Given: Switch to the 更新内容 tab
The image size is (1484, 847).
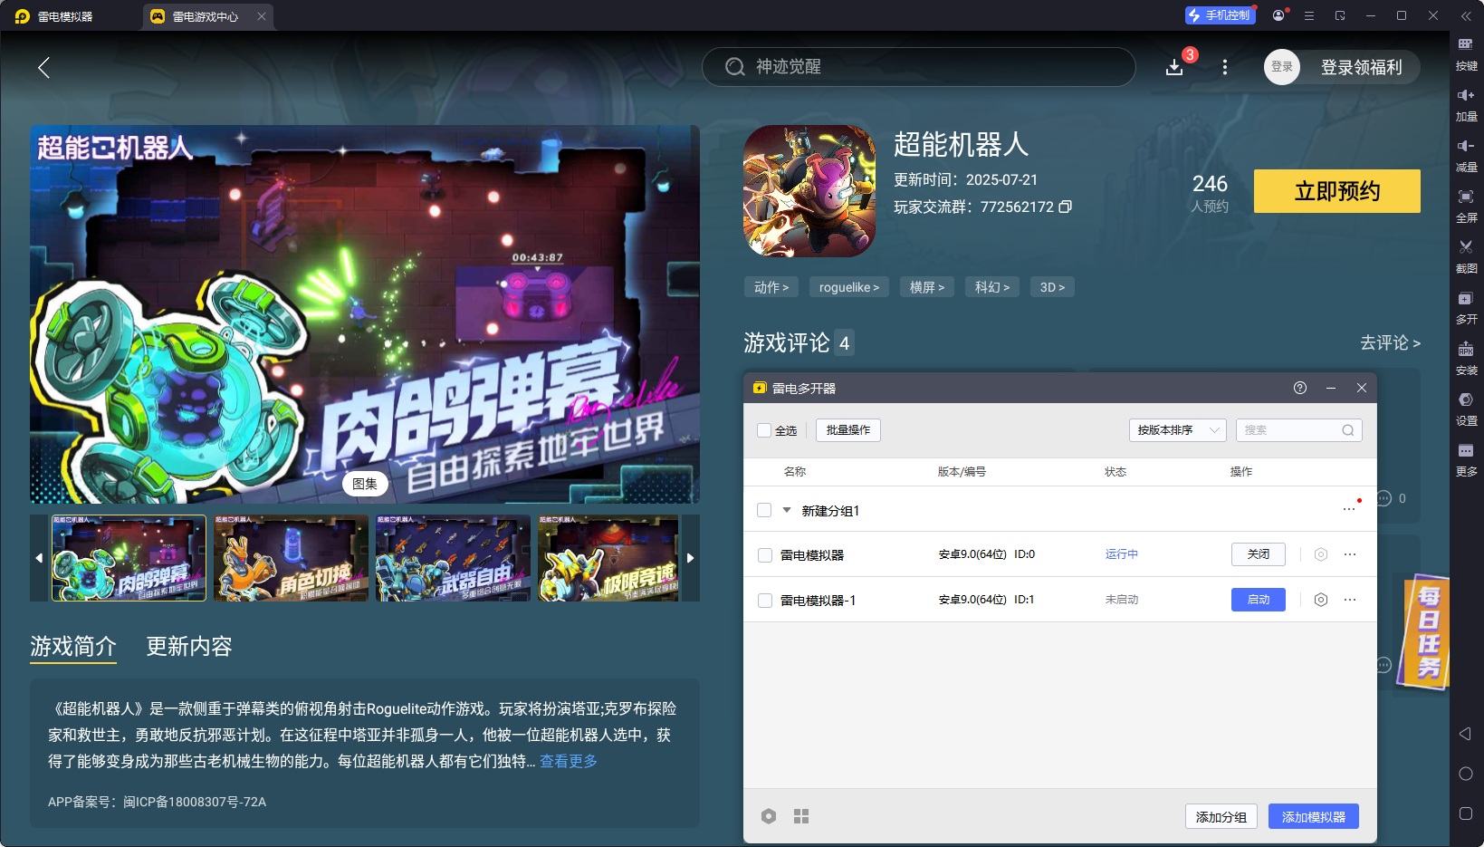Looking at the screenshot, I should pos(189,646).
